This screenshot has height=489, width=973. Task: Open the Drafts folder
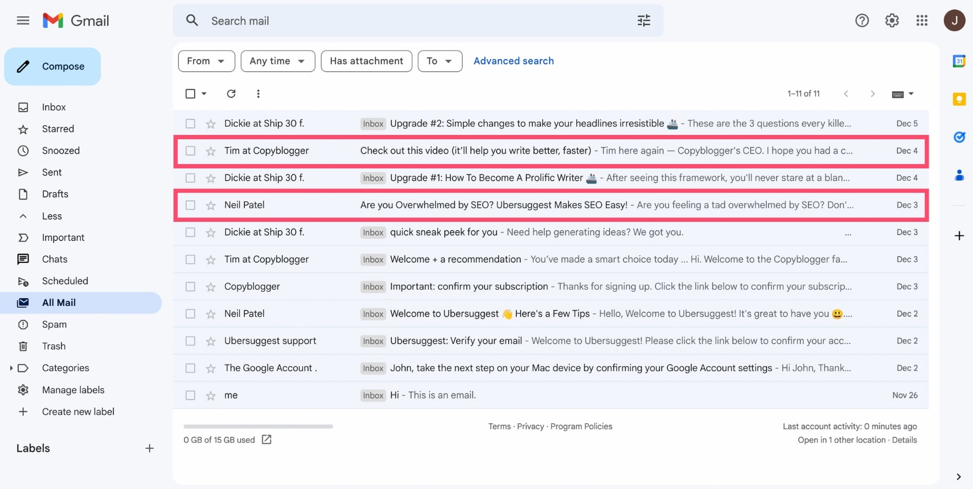(55, 194)
